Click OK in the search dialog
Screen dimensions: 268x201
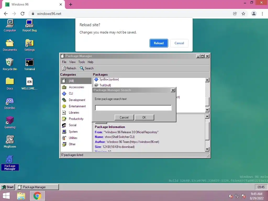(x=144, y=118)
